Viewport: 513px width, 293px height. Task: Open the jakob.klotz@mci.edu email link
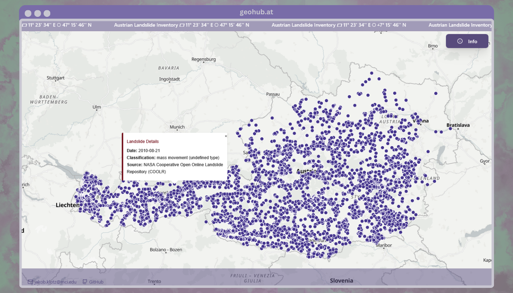pos(55,282)
